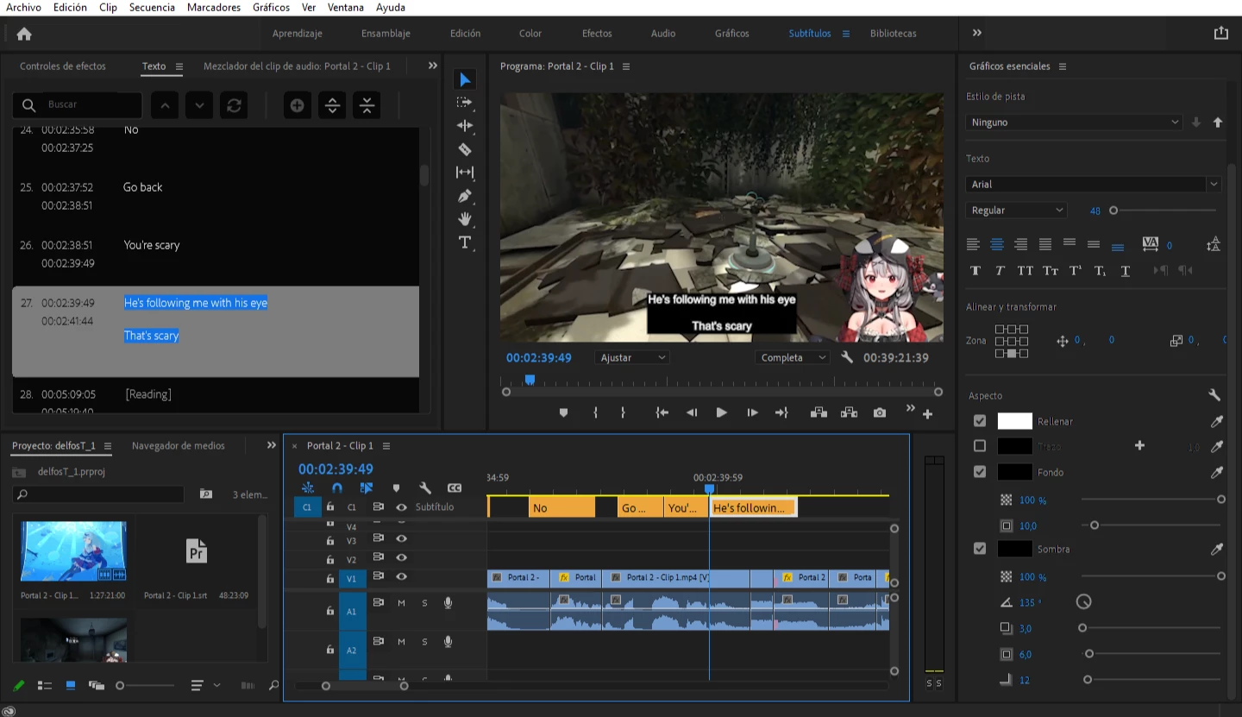Toggle V1 track output eye
The width and height of the screenshot is (1242, 717).
pyautogui.click(x=401, y=577)
